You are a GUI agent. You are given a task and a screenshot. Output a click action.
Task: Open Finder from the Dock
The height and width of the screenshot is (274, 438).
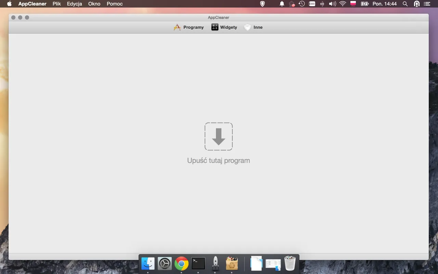pos(148,263)
